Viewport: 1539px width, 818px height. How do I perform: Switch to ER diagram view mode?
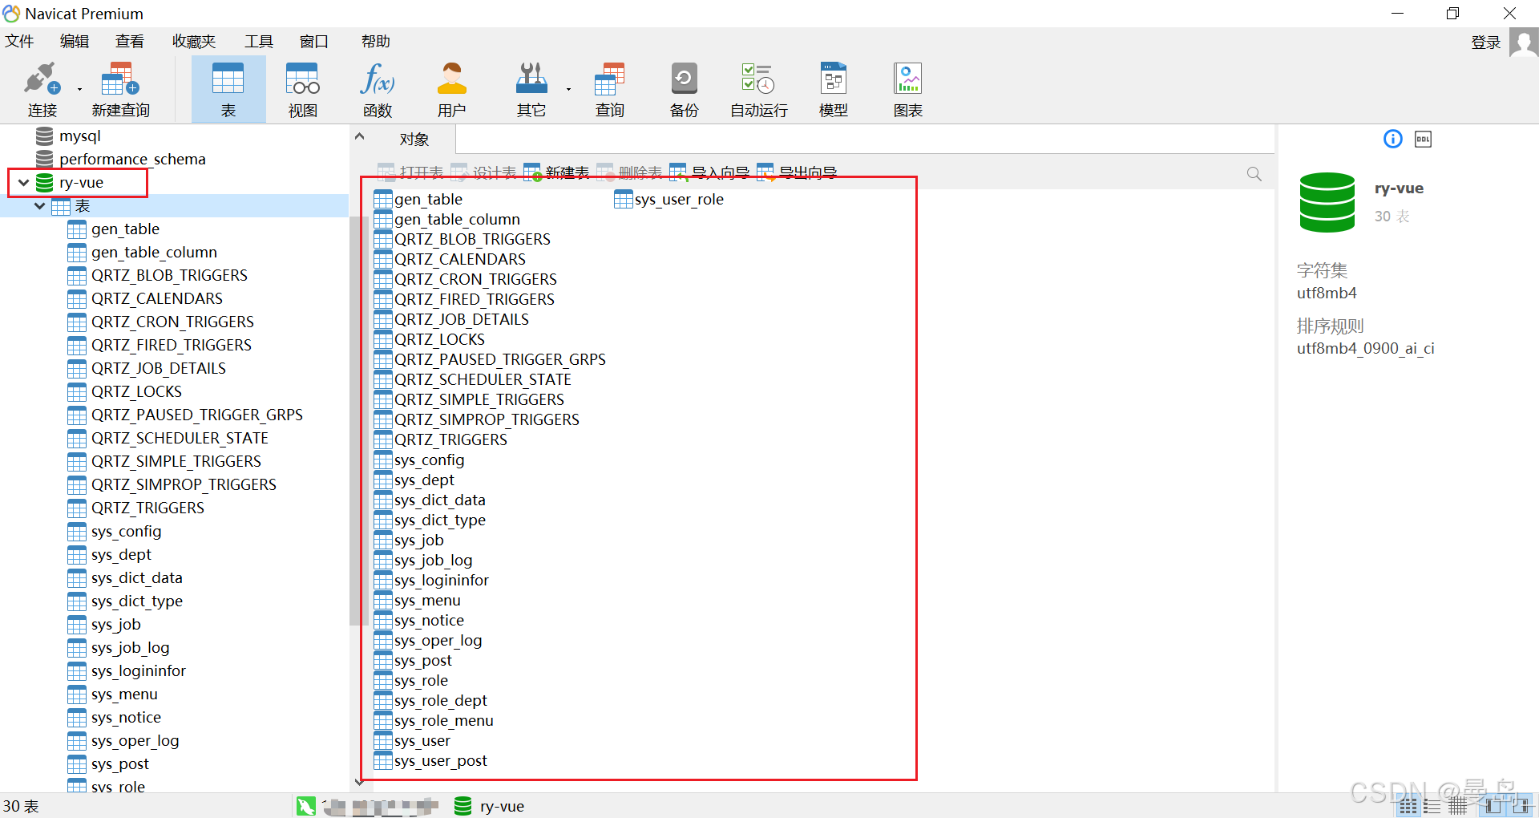coord(1457,807)
